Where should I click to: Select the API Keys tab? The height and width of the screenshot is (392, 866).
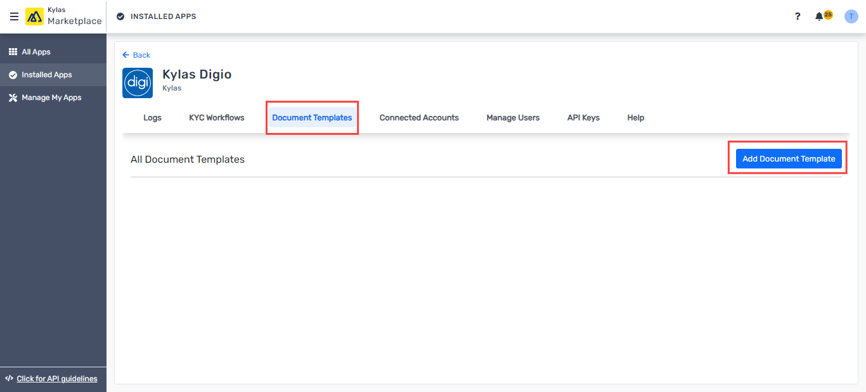coord(583,117)
